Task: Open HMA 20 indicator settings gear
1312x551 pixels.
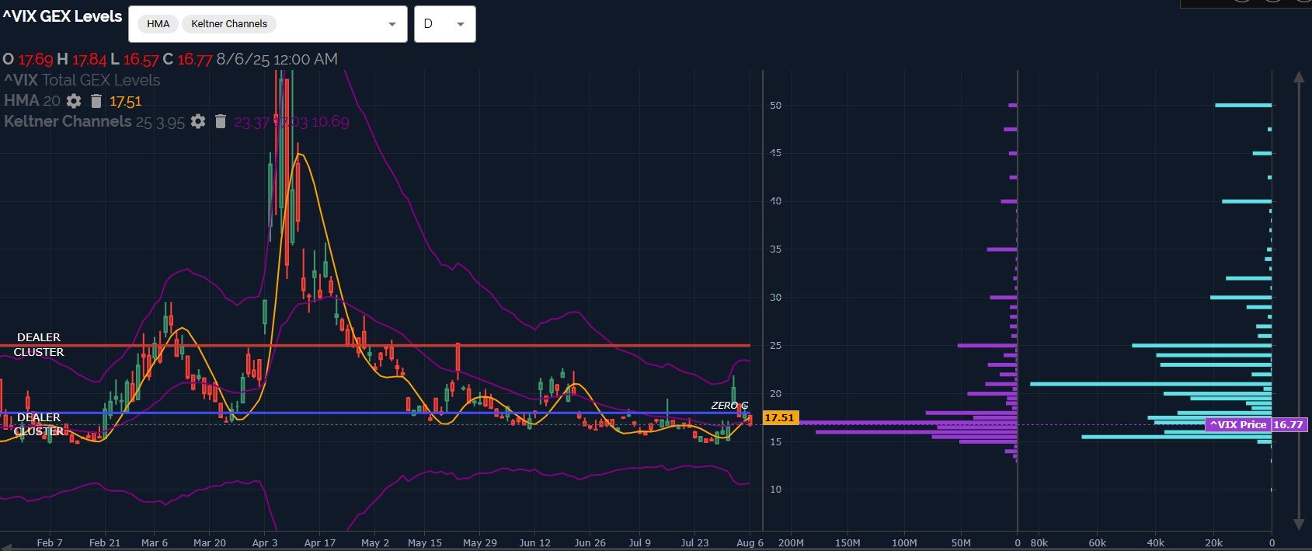Action: [x=74, y=101]
